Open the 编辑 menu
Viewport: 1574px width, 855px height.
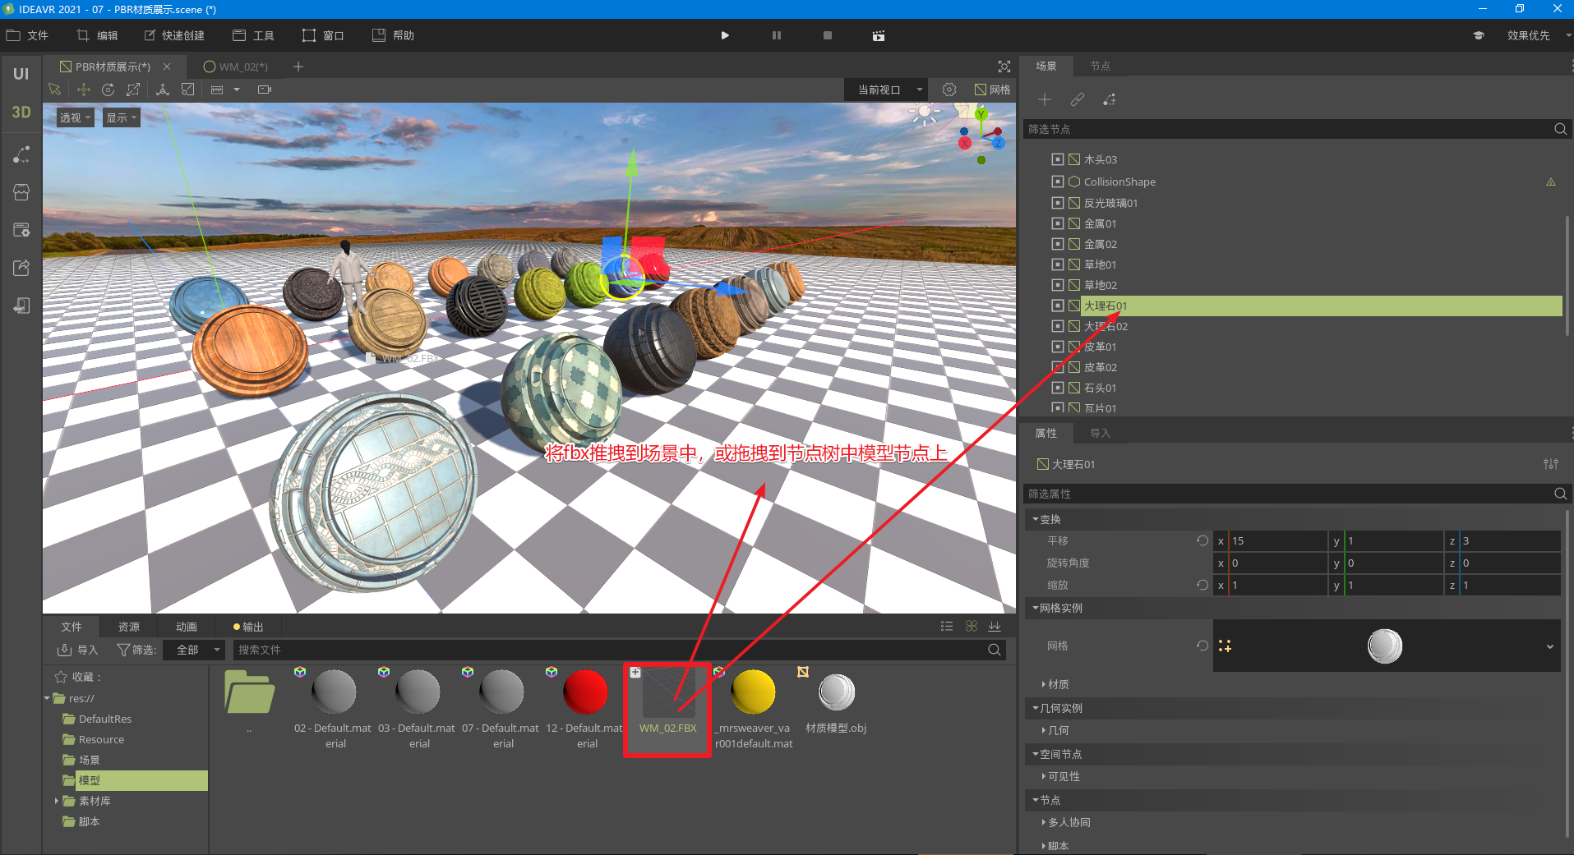click(x=97, y=35)
